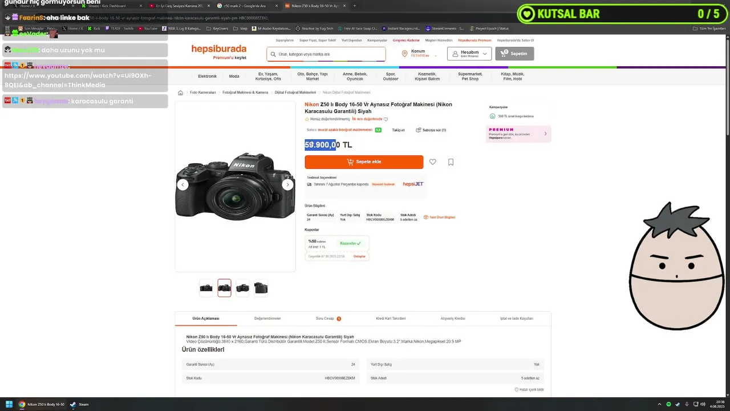
Task: Open Dijital Fotoğraf Makineleri breadcrumb
Action: (295, 92)
